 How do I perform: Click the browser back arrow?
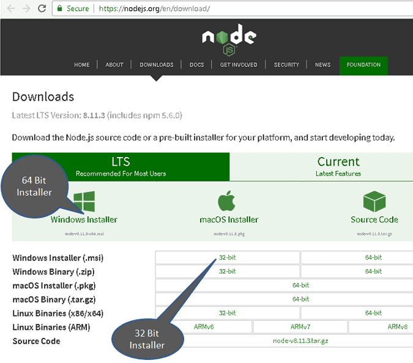11,9
